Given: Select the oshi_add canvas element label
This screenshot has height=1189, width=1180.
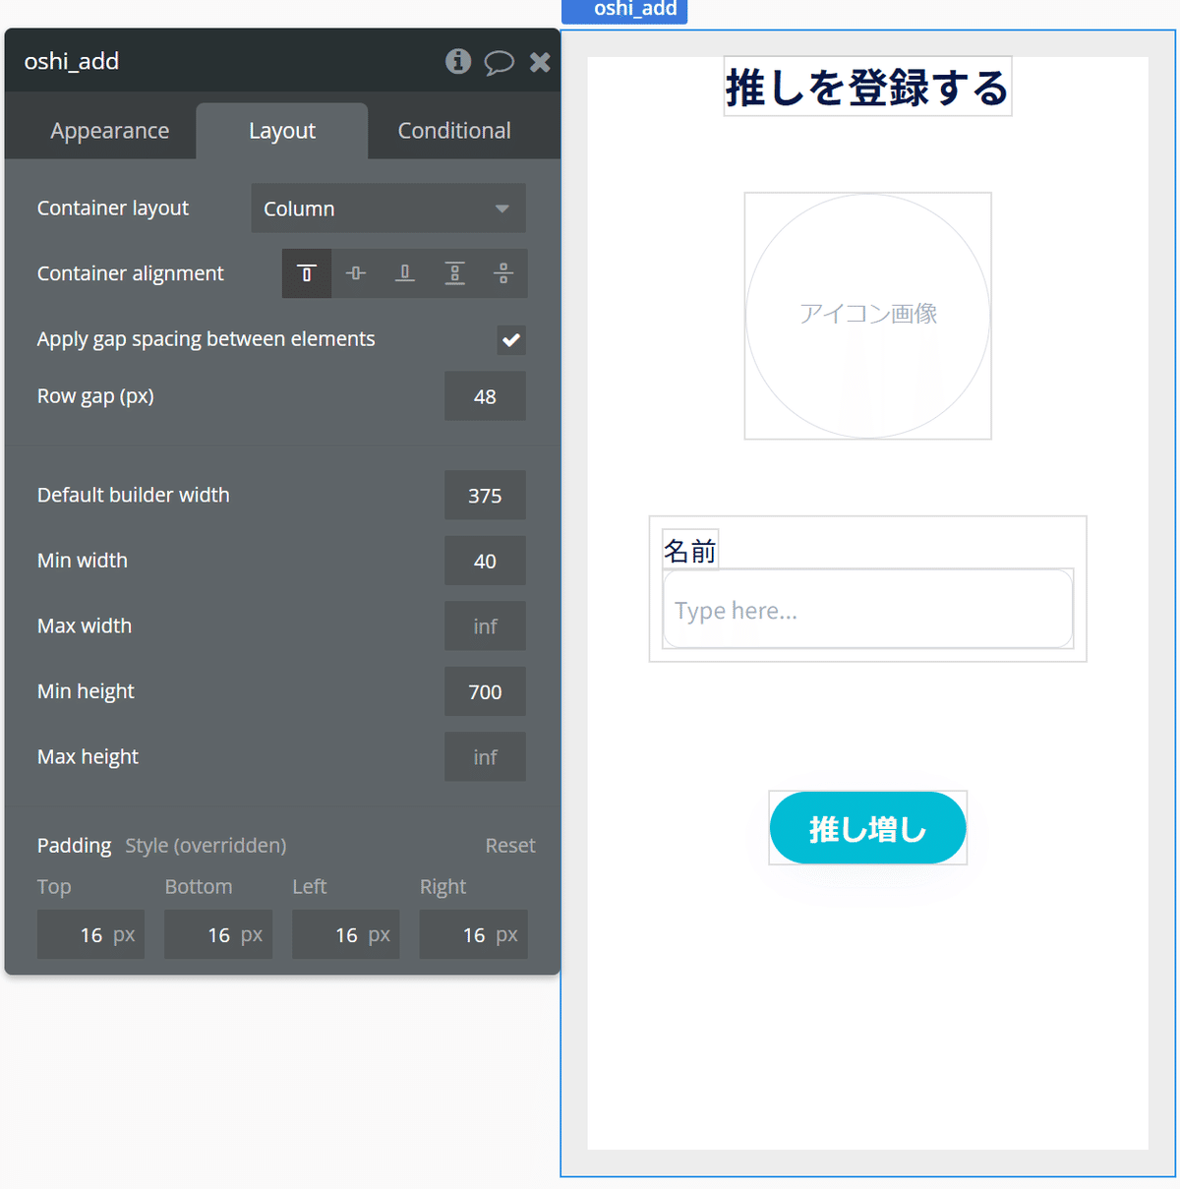Looking at the screenshot, I should click(625, 10).
